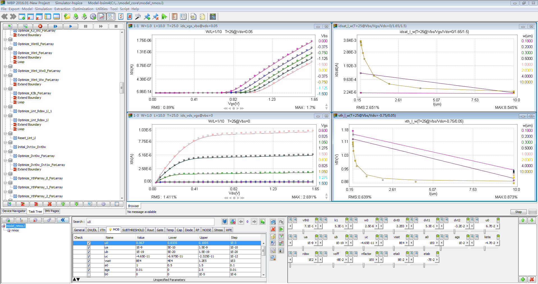Click the Stop button
The image size is (538, 284).
(518, 212)
